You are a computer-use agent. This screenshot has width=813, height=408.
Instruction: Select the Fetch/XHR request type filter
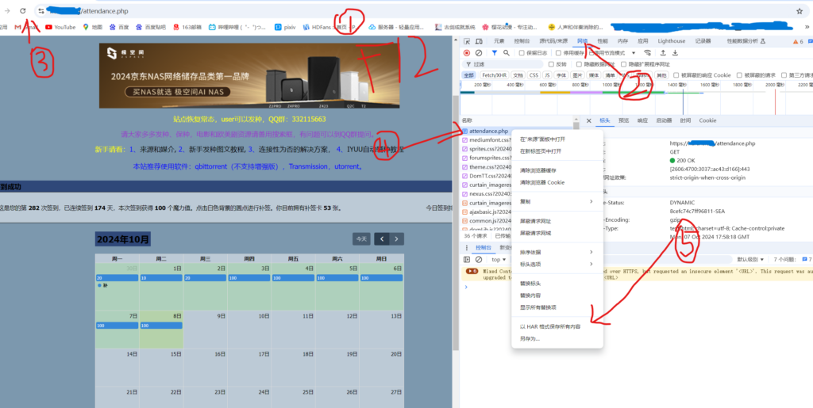click(494, 75)
